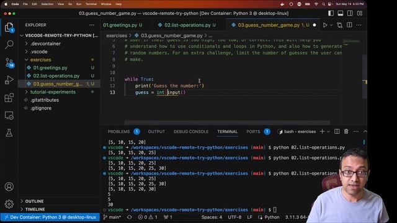The width and height of the screenshot is (397, 223).
Task: Synchronize changes icon in status bar
Action: (x=130, y=217)
